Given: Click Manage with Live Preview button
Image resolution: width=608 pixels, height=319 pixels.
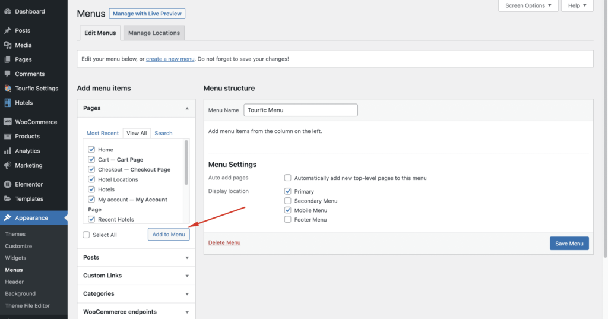Looking at the screenshot, I should point(147,14).
